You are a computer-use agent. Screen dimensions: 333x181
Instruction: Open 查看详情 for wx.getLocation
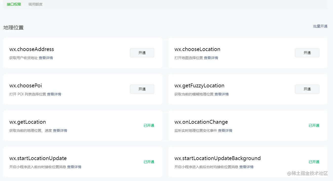coord(60,131)
